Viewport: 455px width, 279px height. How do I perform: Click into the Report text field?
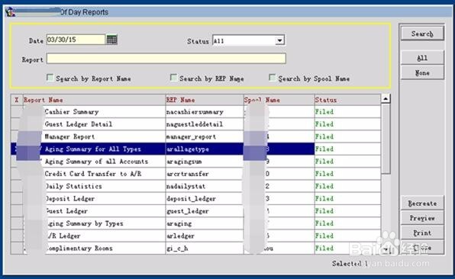click(166, 59)
